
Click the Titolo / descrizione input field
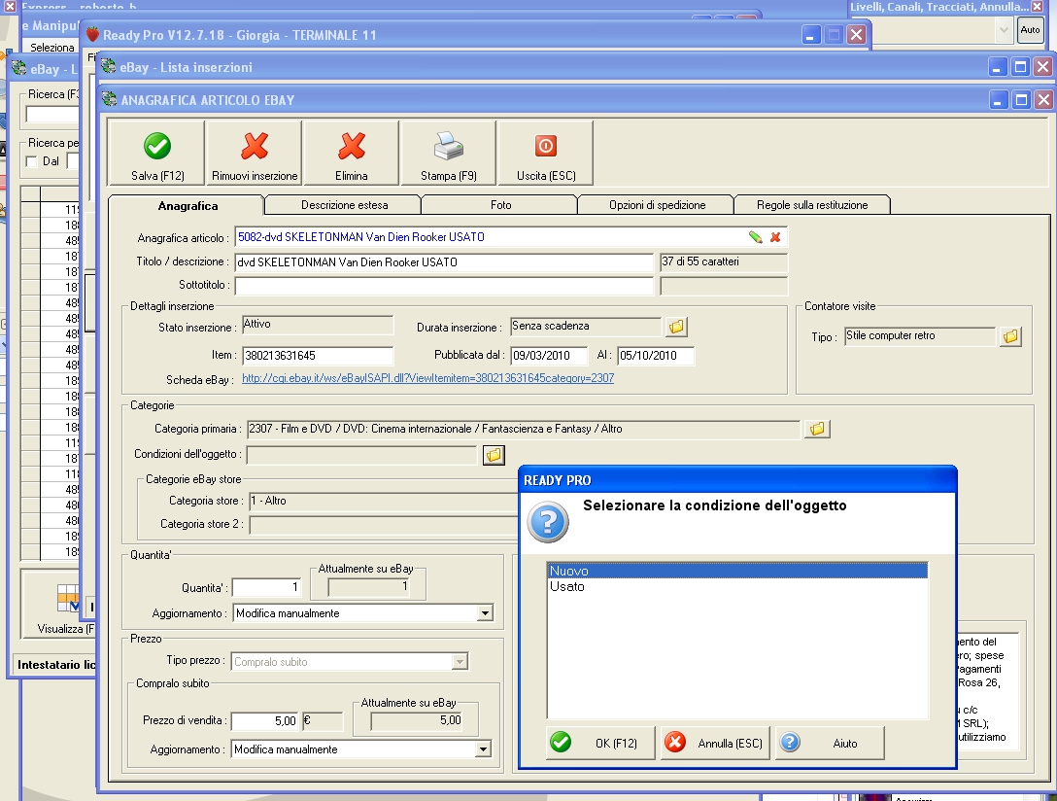coord(444,262)
